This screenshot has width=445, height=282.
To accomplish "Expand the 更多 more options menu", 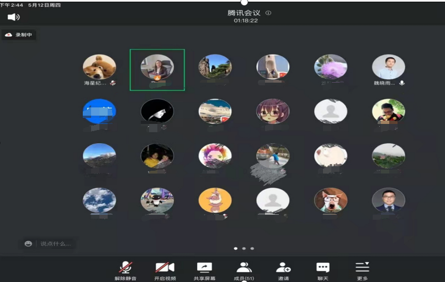I will (362, 267).
